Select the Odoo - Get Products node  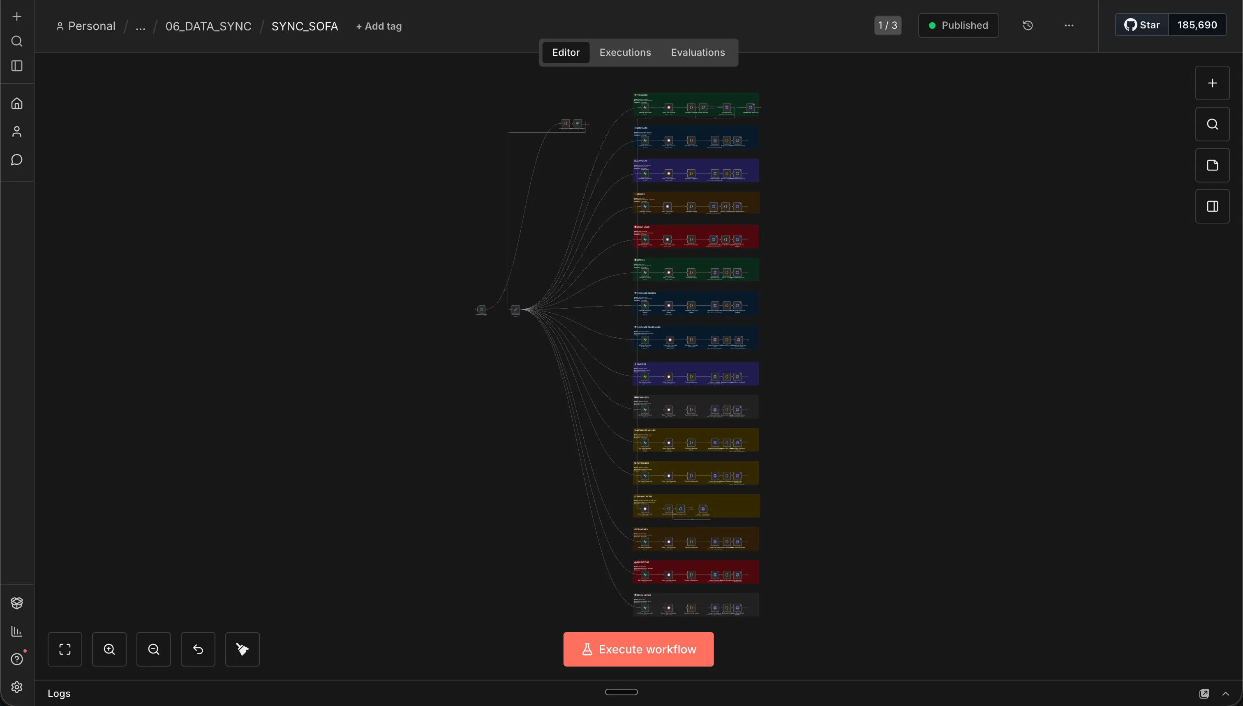(669, 107)
